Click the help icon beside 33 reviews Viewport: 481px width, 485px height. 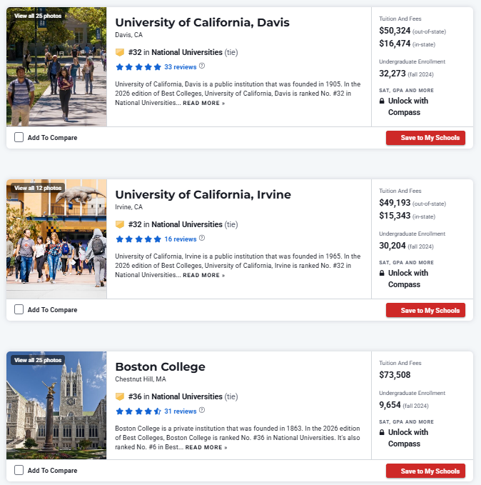[202, 66]
